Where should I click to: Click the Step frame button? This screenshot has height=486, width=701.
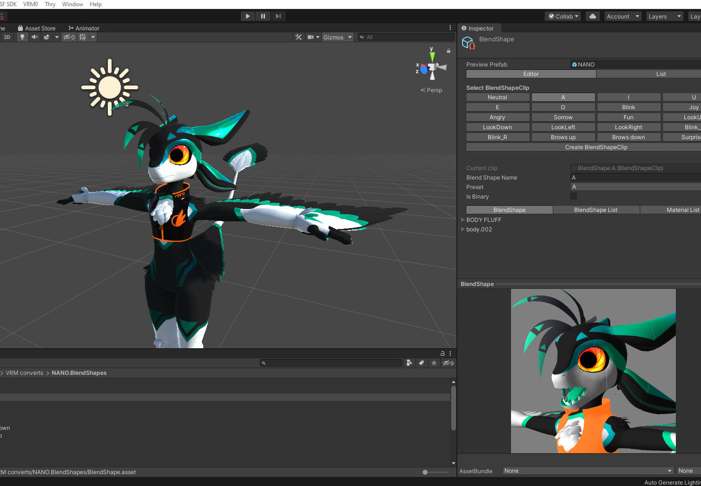pos(278,16)
